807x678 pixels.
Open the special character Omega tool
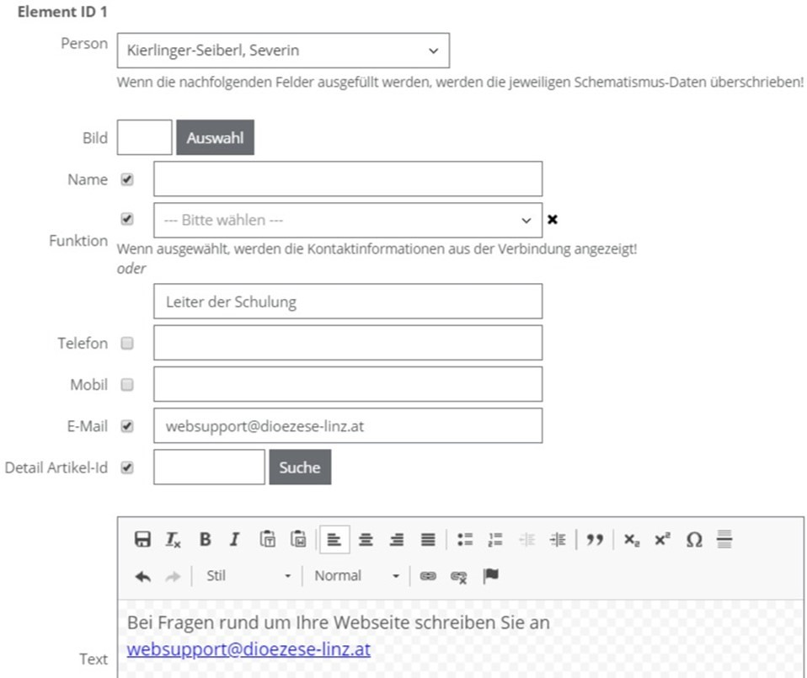pyautogui.click(x=693, y=540)
